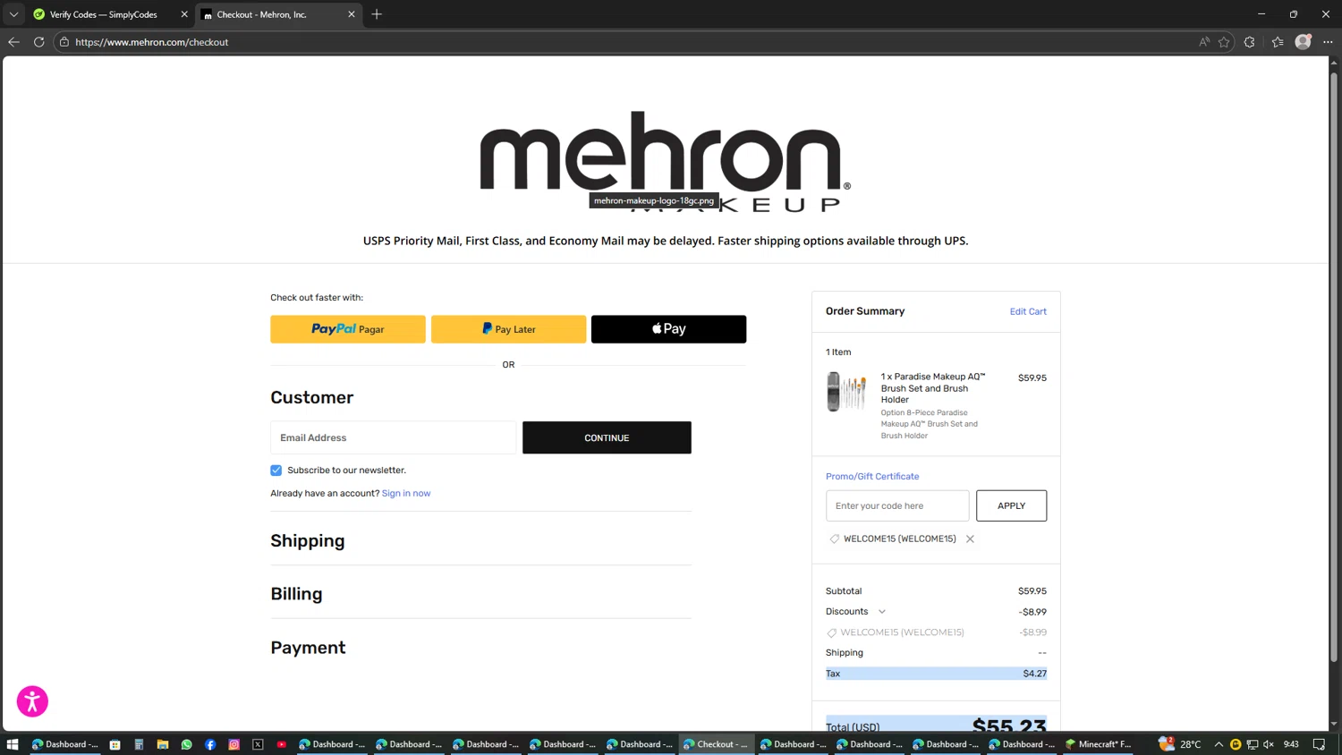Screen dimensions: 1342x755
Task: Select the Tax row amount $4.27
Action: pyautogui.click(x=1034, y=674)
